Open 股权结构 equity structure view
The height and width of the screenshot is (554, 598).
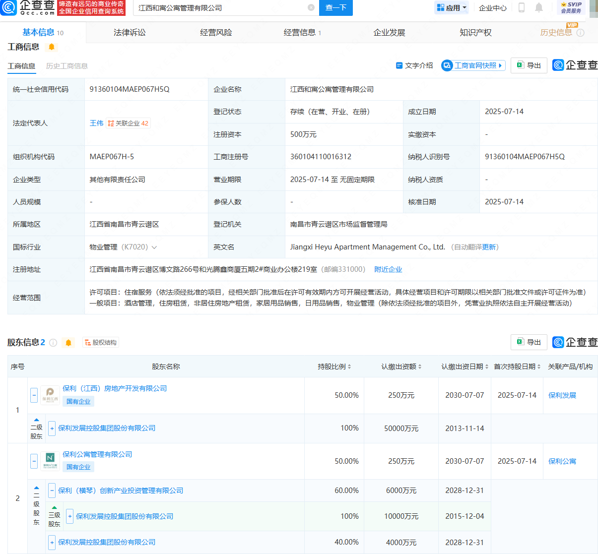[x=101, y=343]
